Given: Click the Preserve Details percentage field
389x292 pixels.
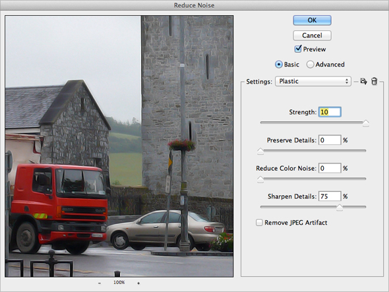Looking at the screenshot, I should (x=330, y=140).
